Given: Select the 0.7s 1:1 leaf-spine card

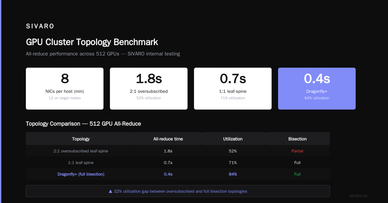Looking at the screenshot, I should pos(233,89).
